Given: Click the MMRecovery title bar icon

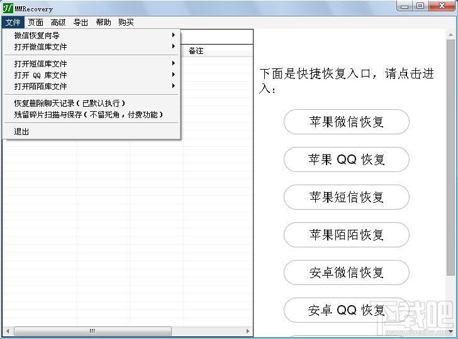Looking at the screenshot, I should (8, 8).
